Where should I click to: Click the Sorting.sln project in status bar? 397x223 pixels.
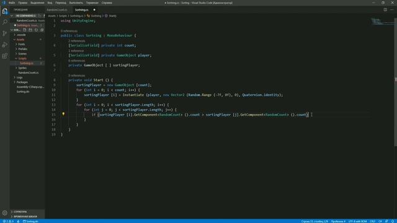30,221
